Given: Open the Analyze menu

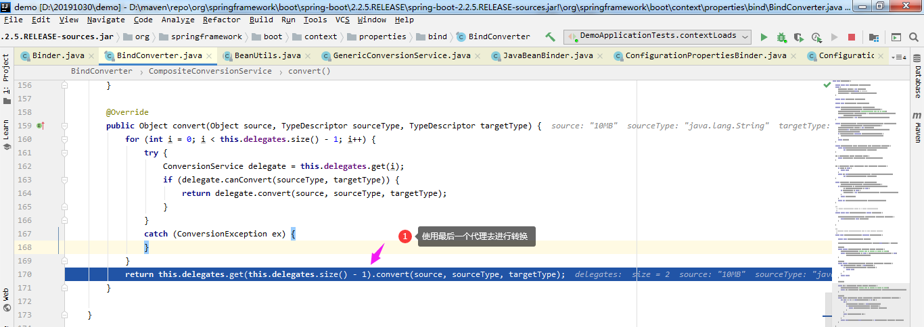Looking at the screenshot, I should 178,20.
